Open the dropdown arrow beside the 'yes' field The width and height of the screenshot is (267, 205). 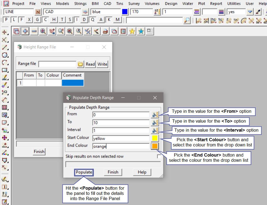tap(250, 12)
